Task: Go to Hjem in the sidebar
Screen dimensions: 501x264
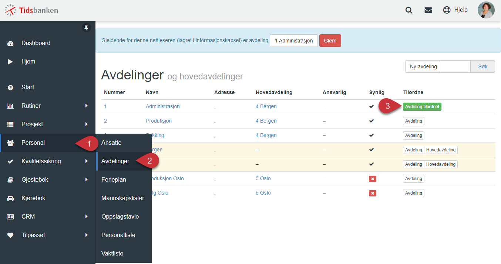Action: point(48,62)
